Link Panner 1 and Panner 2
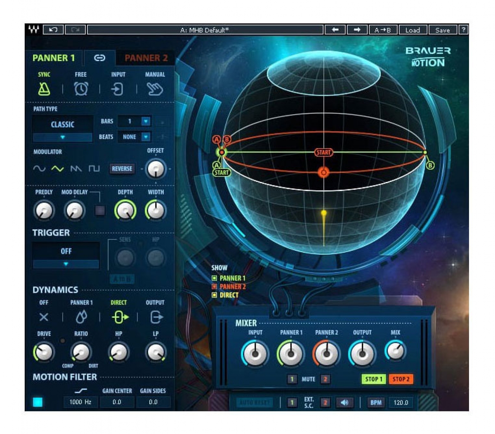The width and height of the screenshot is (495, 434). tap(99, 58)
